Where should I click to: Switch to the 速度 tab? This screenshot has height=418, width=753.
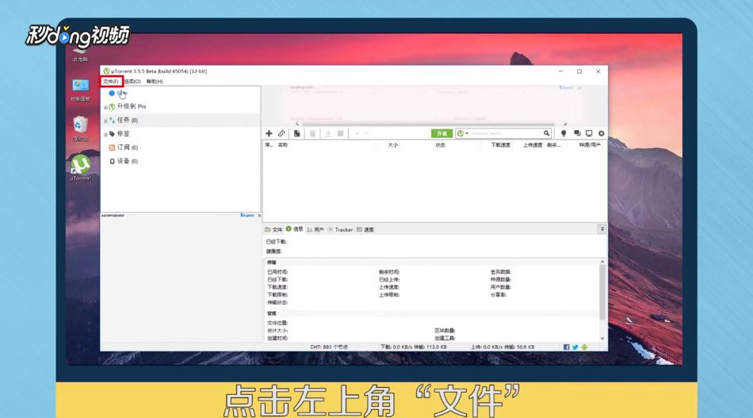[x=365, y=230]
